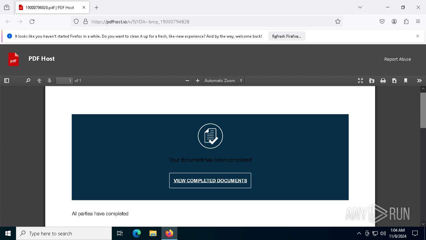Open the extensions puzzle icon
Viewport: 426px width, 240px height.
(406, 22)
